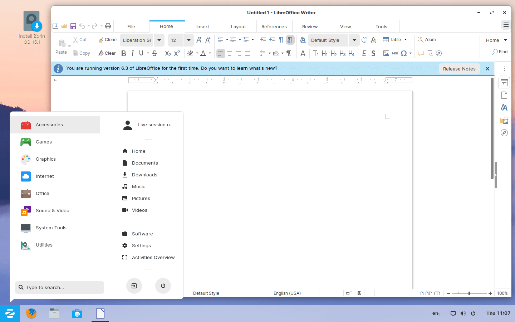Expand line spacing options arrow
The image size is (515, 322).
[x=270, y=53]
